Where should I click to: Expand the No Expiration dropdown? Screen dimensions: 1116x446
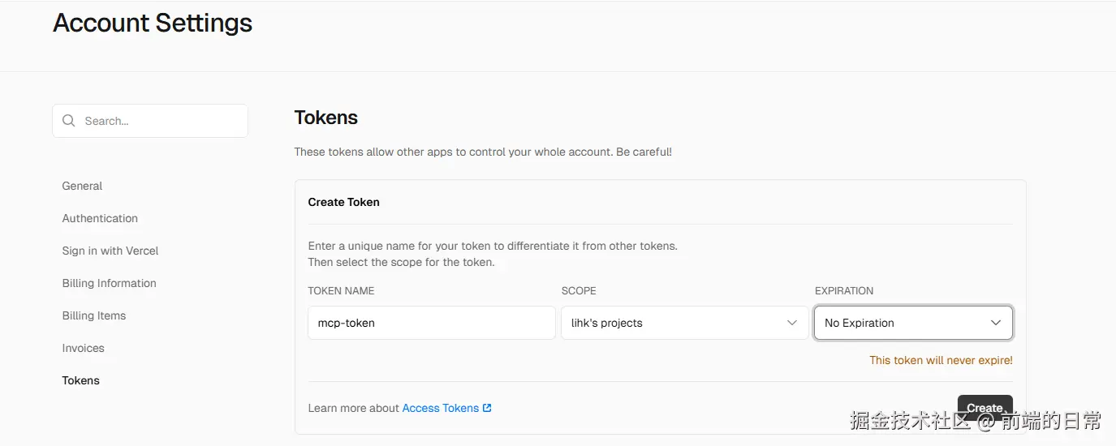(x=901, y=323)
